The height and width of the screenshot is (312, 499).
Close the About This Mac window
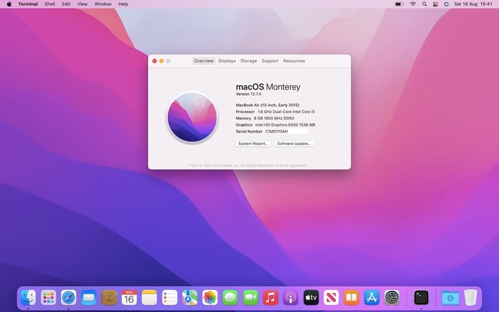(x=155, y=61)
